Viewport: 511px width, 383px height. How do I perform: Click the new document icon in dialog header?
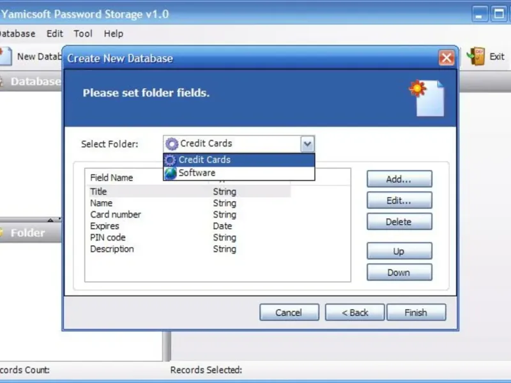[x=427, y=98]
